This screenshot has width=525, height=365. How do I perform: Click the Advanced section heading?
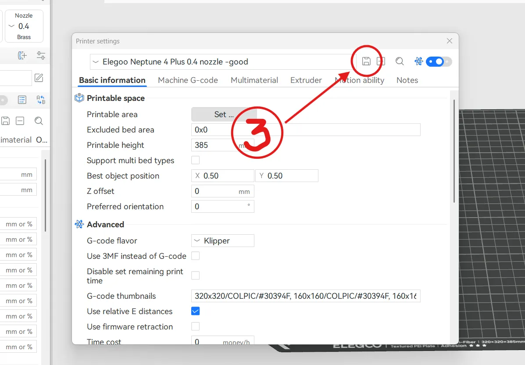click(x=105, y=224)
